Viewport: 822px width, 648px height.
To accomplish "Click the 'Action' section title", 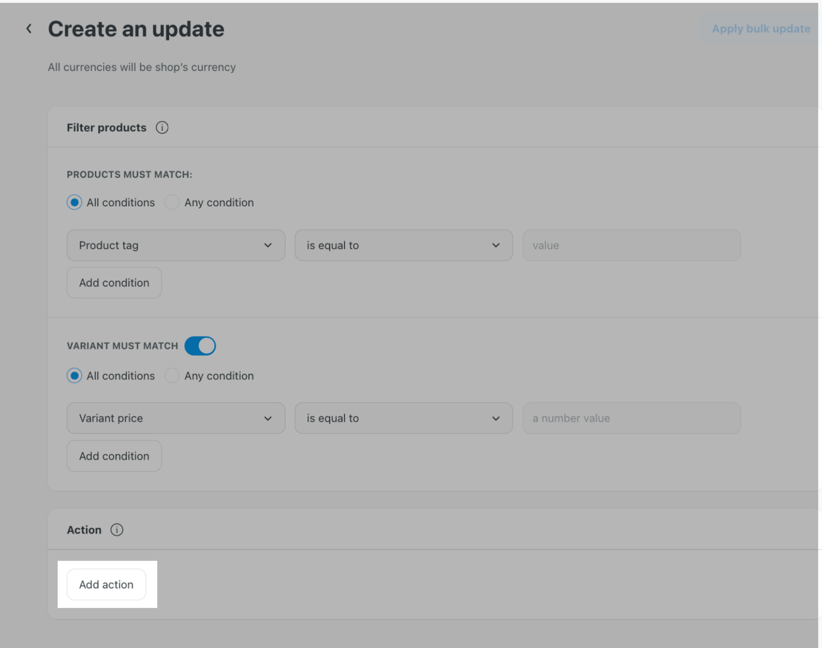I will [x=84, y=530].
